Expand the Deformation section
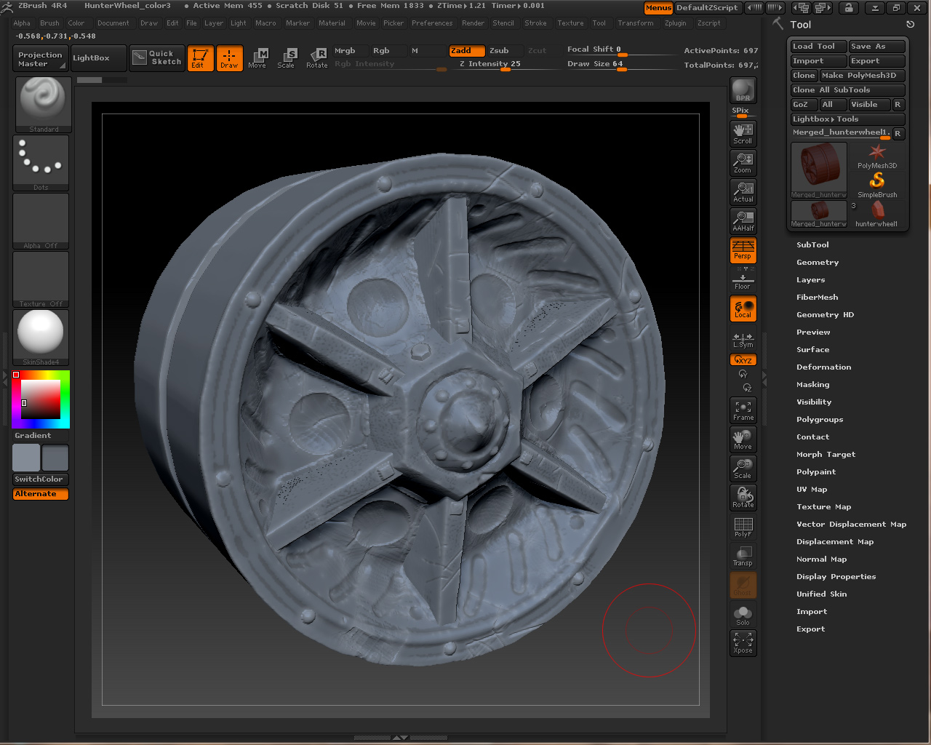 click(823, 367)
